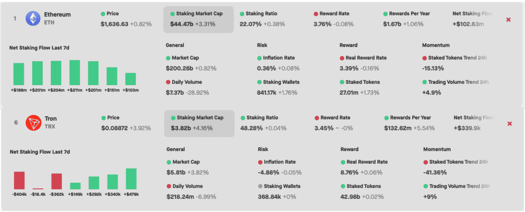
Task: Click red dot beside Ethereum Reward Rate
Action: point(316,14)
